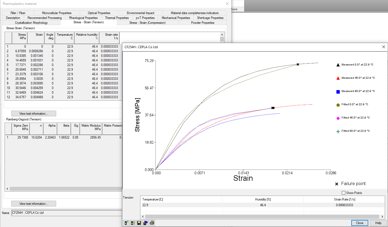This screenshot has height=227, width=388.
Task: Open Help from the plot window
Action: coord(378,223)
